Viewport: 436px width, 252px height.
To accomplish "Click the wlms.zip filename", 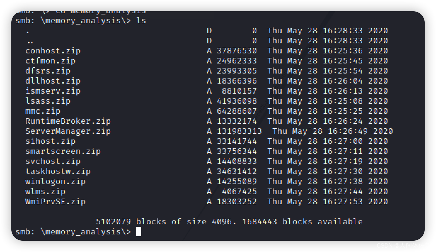I will pyautogui.click(x=45, y=191).
